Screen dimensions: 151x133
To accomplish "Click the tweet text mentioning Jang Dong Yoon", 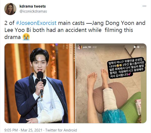I will (75, 30).
